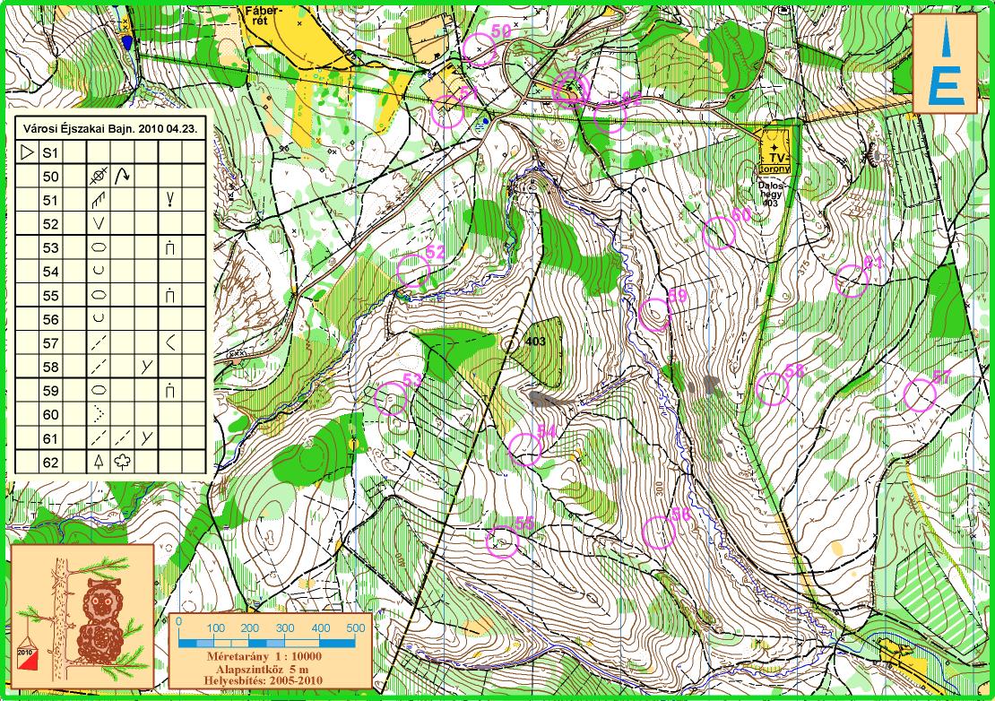Click the first dashed-line symbol in row 61
Image resolution: width=995 pixels, height=701 pixels.
click(99, 438)
